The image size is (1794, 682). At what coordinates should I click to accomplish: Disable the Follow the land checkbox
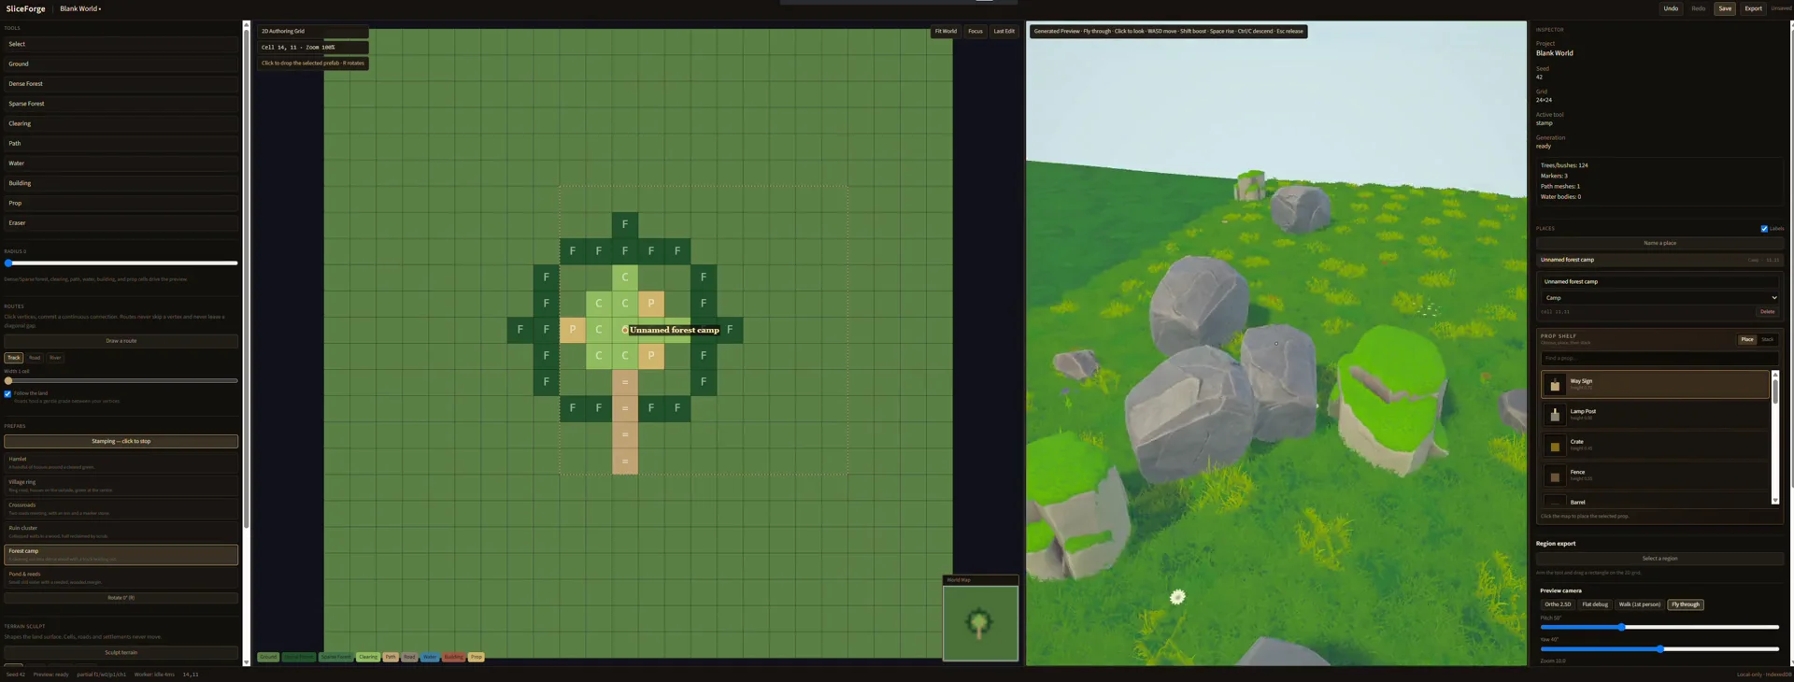(7, 393)
